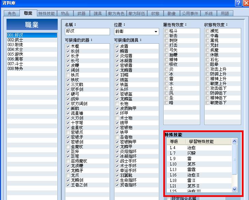This screenshot has width=249, height=200.
Task: Check the 圣者袍 armor checkbox
Action: pos(117,137)
